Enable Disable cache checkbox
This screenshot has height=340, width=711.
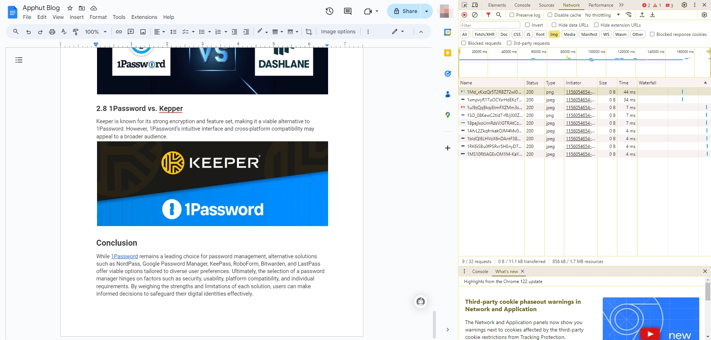550,15
